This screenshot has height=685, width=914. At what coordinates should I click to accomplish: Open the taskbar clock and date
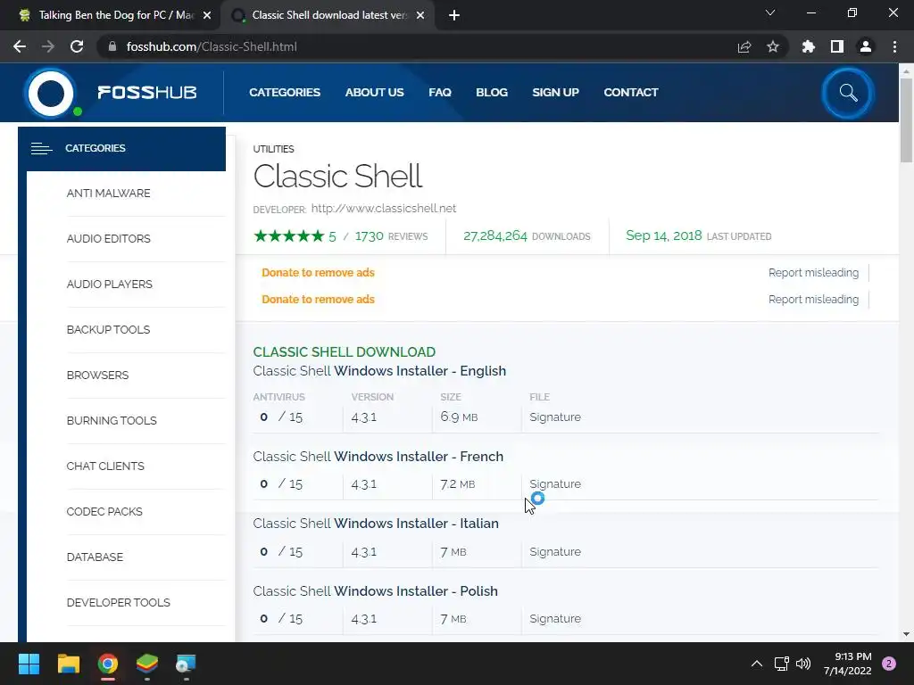click(848, 664)
